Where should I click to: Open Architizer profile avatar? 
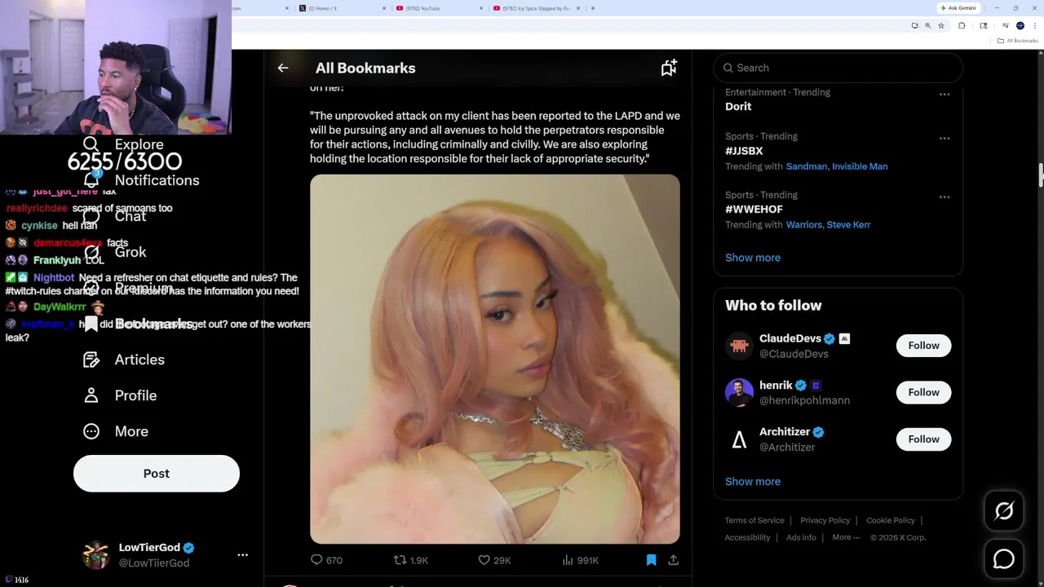tap(739, 439)
